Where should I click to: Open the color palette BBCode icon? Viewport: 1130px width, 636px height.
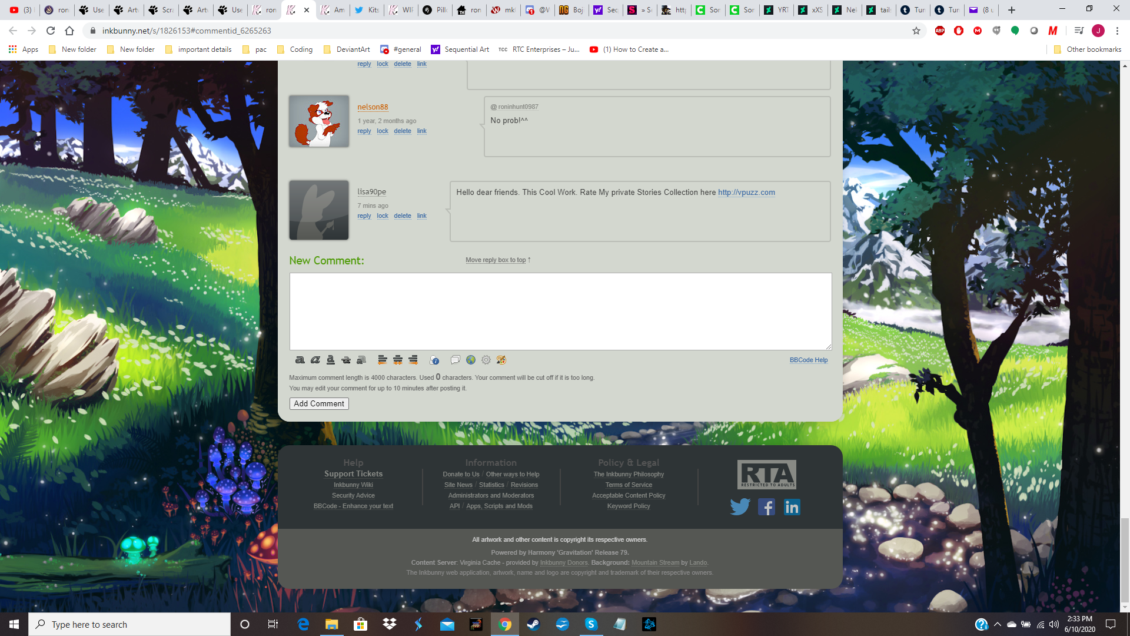(501, 360)
